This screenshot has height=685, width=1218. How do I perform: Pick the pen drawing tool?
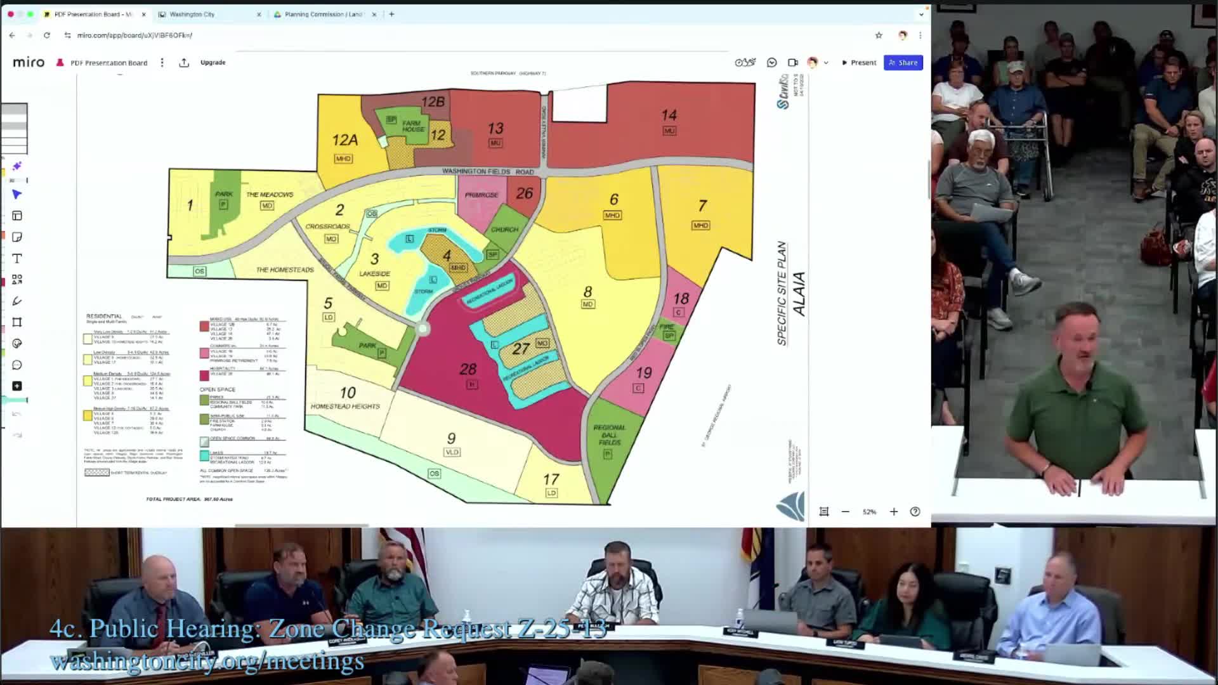point(17,300)
